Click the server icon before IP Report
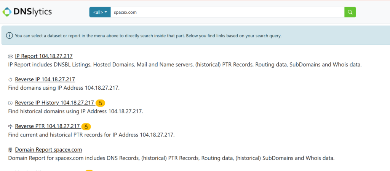The height and width of the screenshot is (171, 390). (10, 57)
